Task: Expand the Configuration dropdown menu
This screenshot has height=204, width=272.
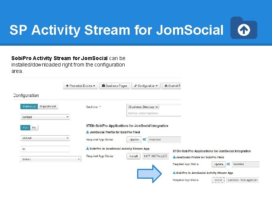Action: pos(146,86)
